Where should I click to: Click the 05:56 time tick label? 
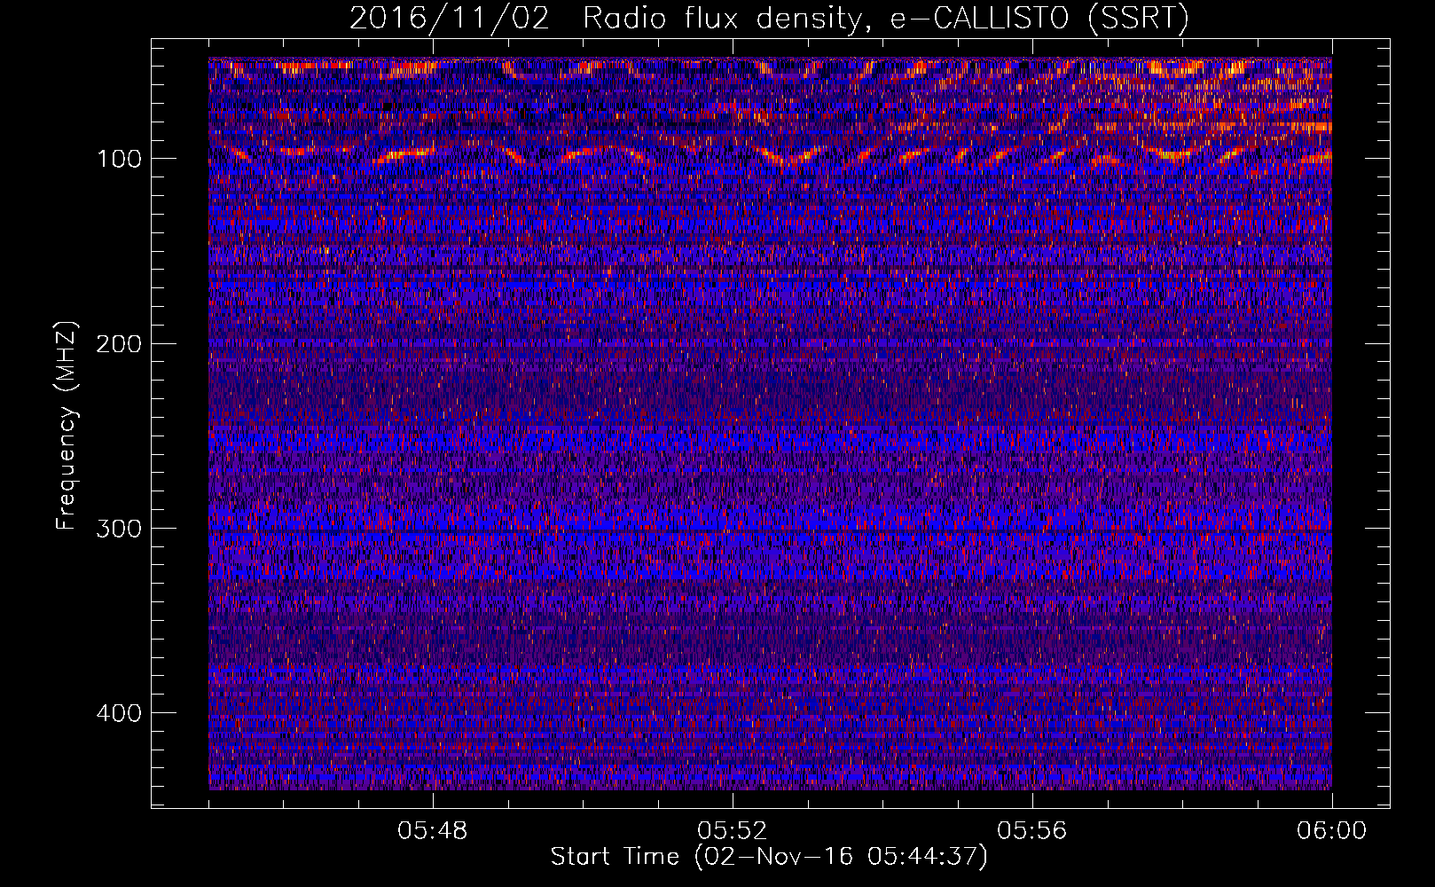[x=1031, y=831]
